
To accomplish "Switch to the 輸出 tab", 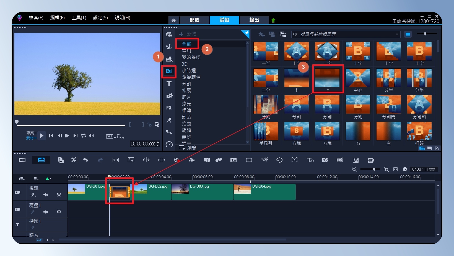I will click(x=254, y=20).
